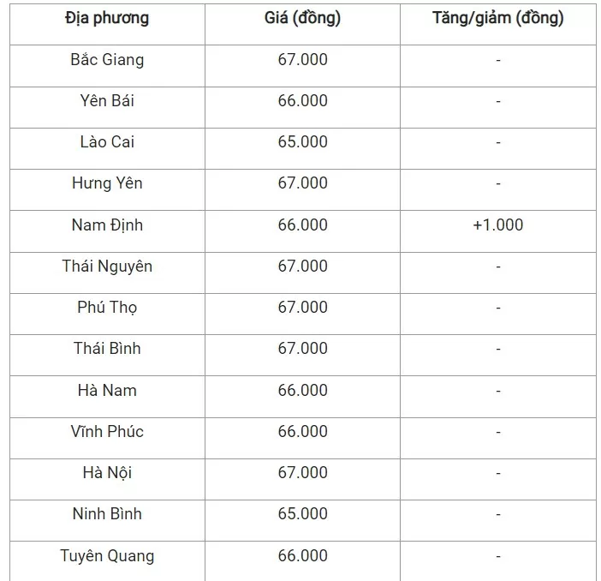The width and height of the screenshot is (601, 581).
Task: Click the price value for Lào Cai
Action: pos(302,142)
